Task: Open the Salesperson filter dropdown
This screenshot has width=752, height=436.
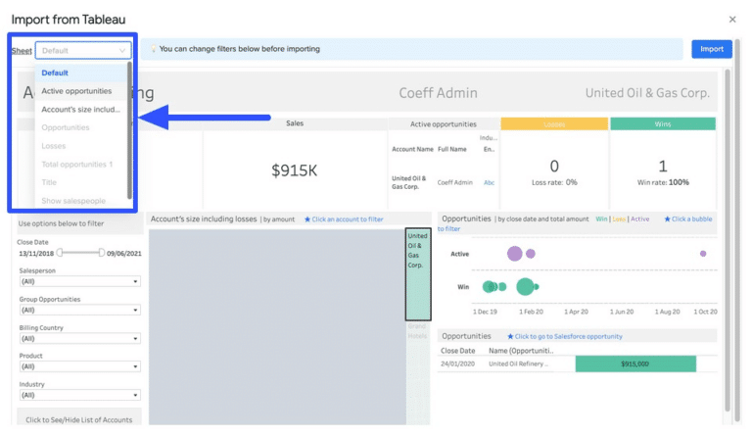Action: click(79, 281)
